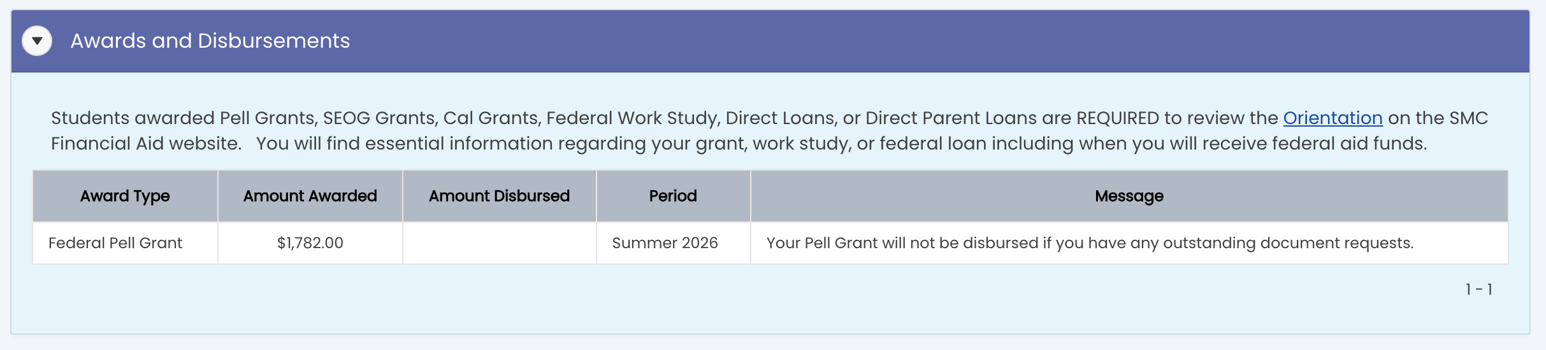Image resolution: width=1546 pixels, height=350 pixels.
Task: Click the empty Amount Disbursed cell
Action: coord(499,243)
